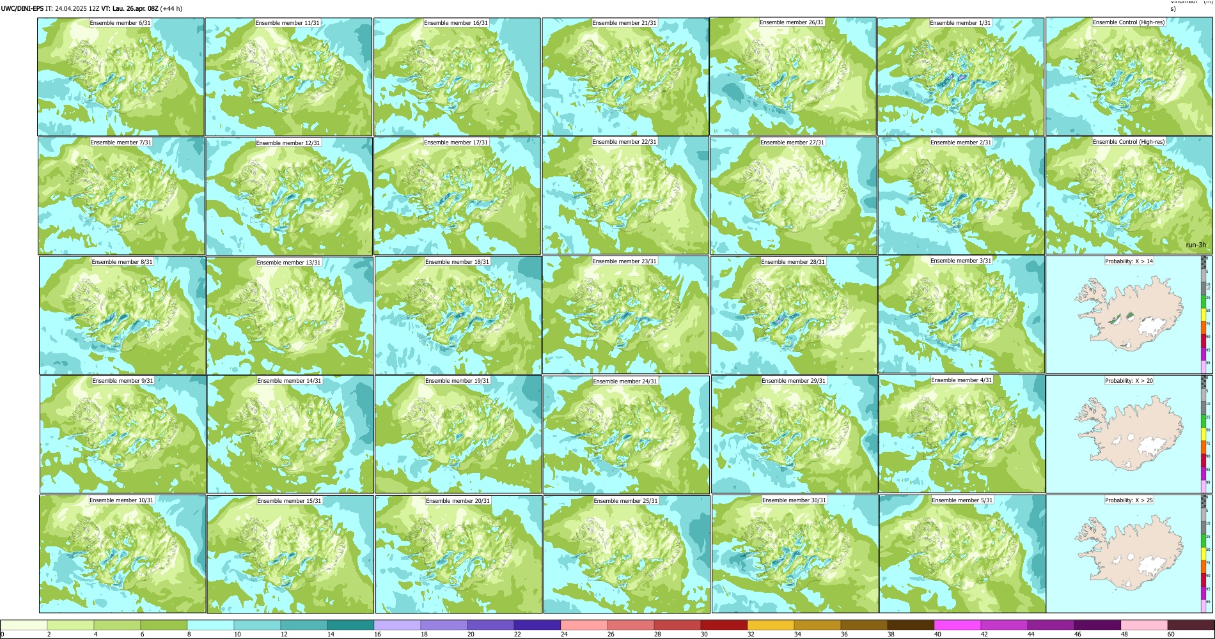
Task: Select Ensemble member 19/31 panel
Action: point(459,435)
